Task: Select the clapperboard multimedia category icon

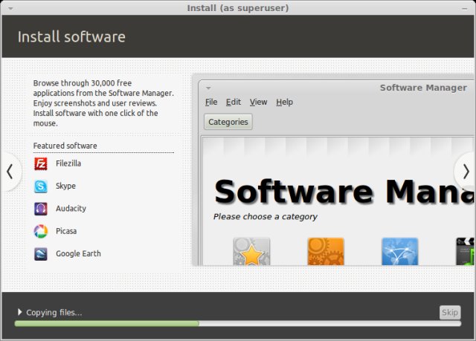Action: point(465,251)
